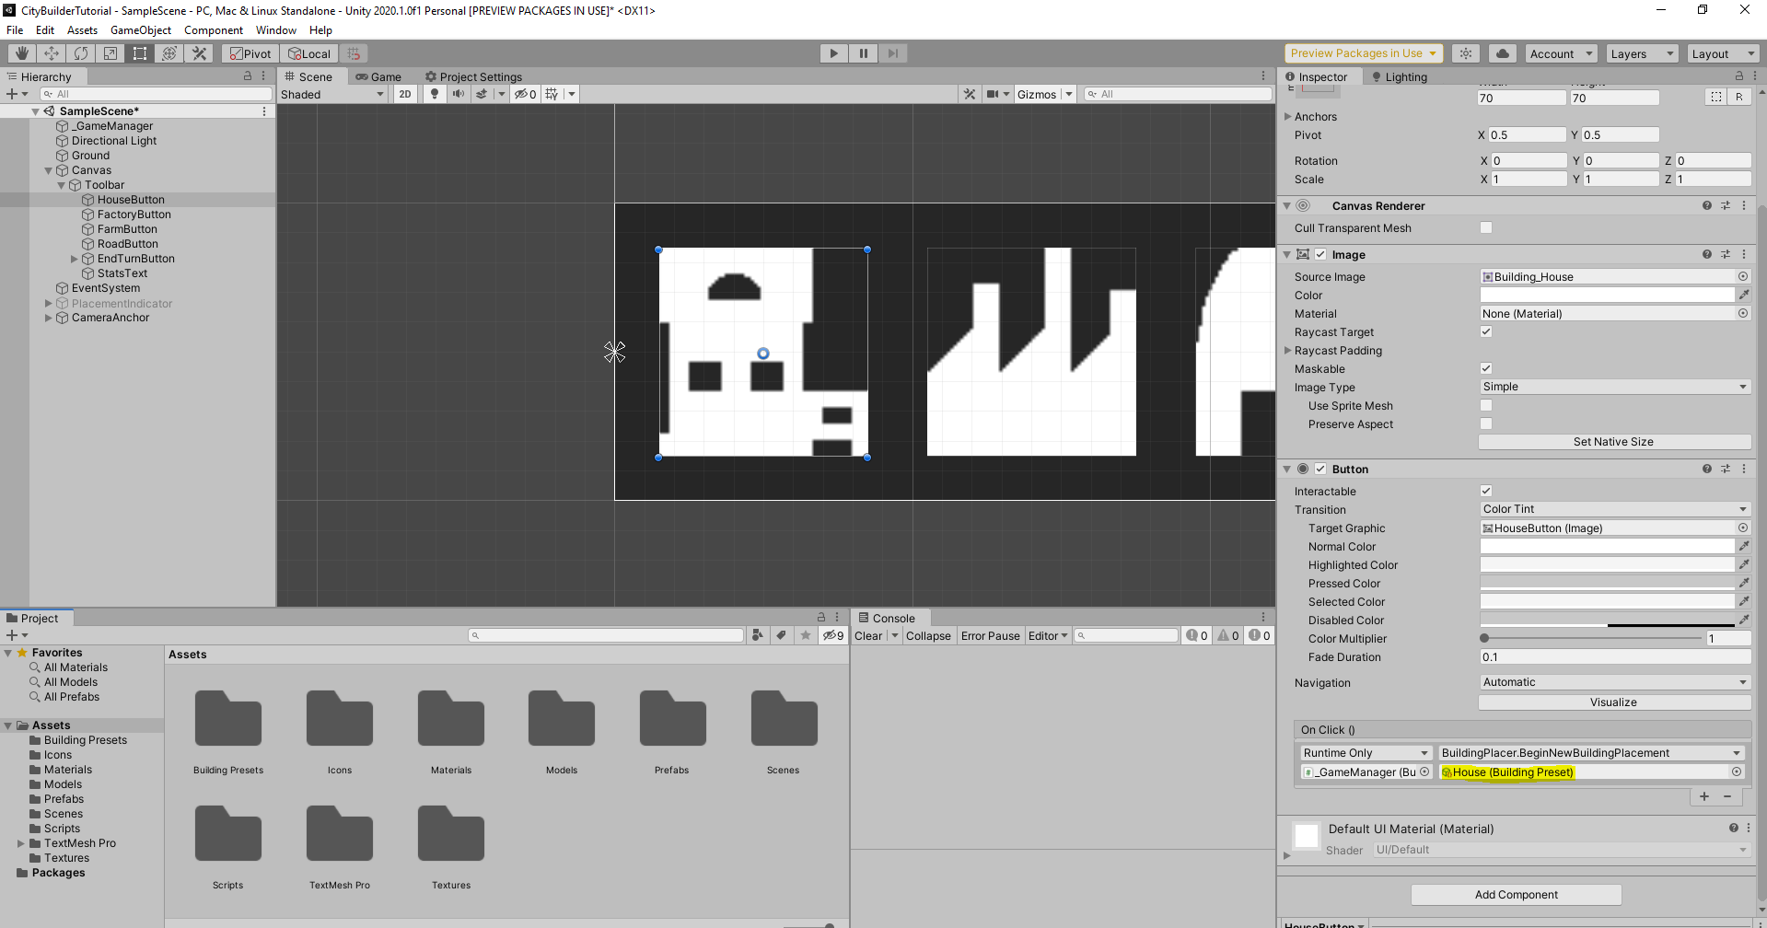Open the Image Type dropdown
The width and height of the screenshot is (1767, 928).
[1614, 387]
